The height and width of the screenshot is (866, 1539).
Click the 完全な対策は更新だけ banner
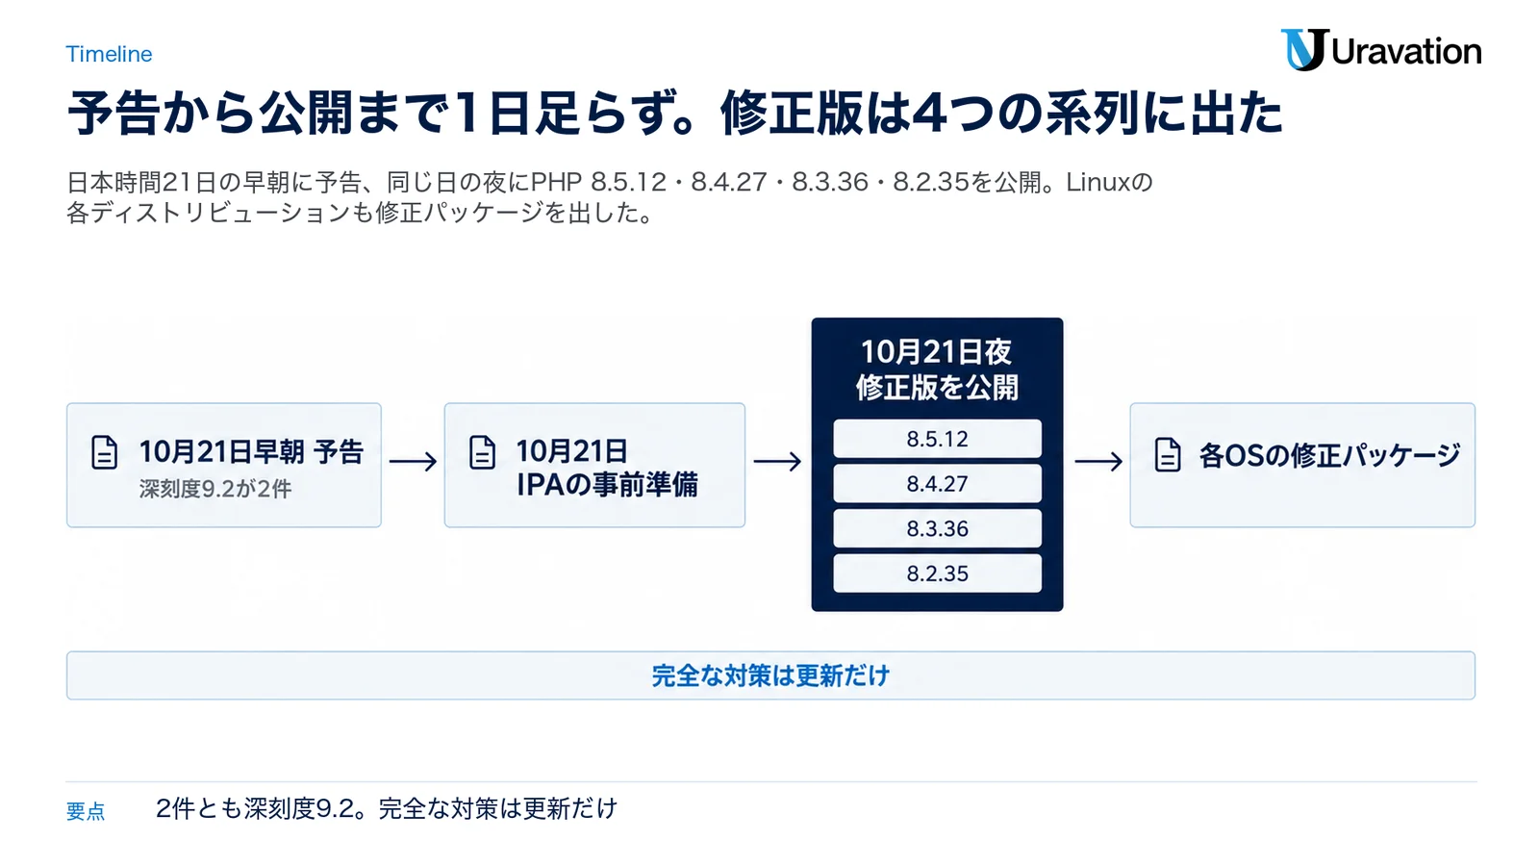pos(770,675)
